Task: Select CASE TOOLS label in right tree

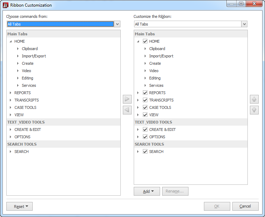Action: [160, 107]
